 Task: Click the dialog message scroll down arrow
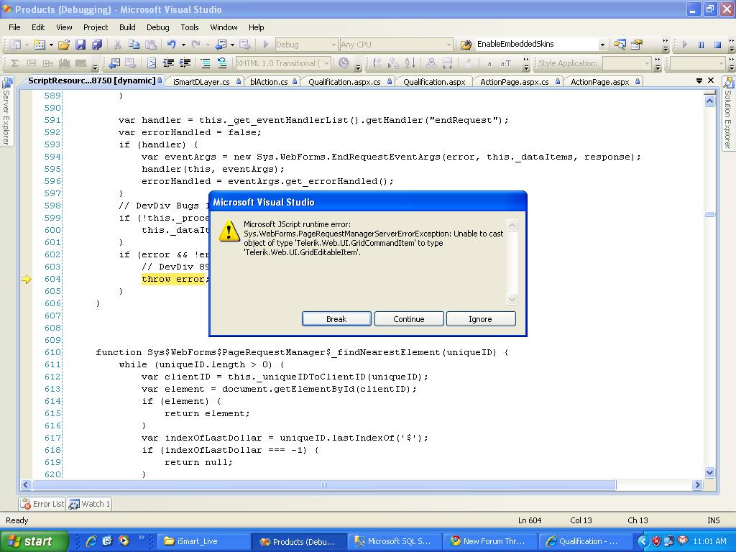tap(512, 299)
